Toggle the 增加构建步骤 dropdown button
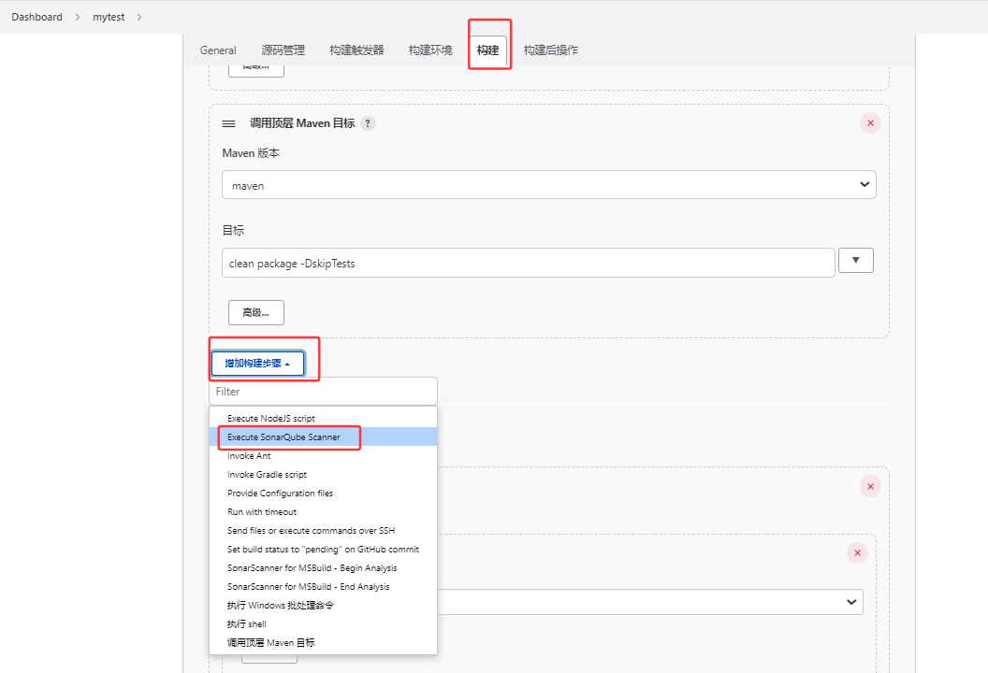 257,364
